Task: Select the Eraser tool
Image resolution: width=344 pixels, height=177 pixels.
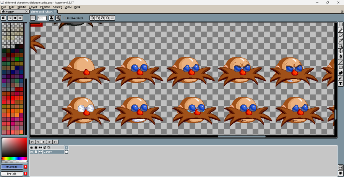Action: click(x=341, y=35)
